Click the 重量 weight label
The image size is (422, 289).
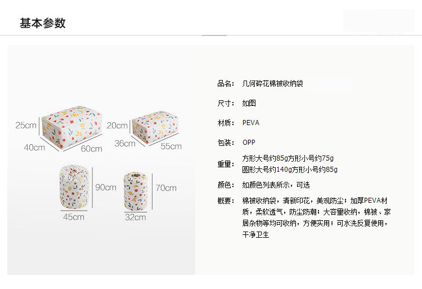point(226,164)
